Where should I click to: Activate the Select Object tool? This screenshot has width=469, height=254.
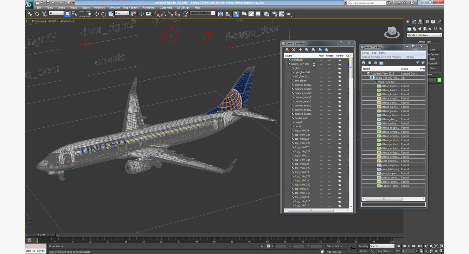point(67,14)
